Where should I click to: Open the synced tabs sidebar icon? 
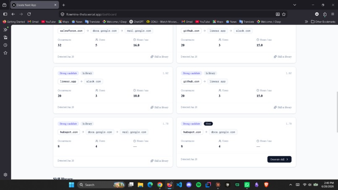coord(5,37)
